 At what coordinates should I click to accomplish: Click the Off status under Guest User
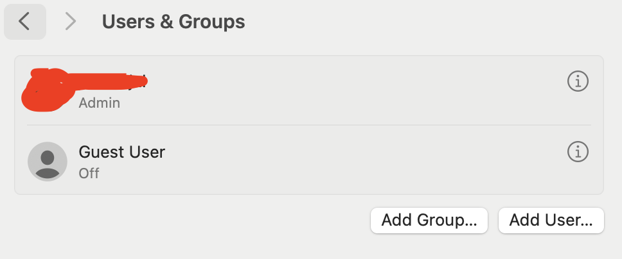tap(89, 173)
